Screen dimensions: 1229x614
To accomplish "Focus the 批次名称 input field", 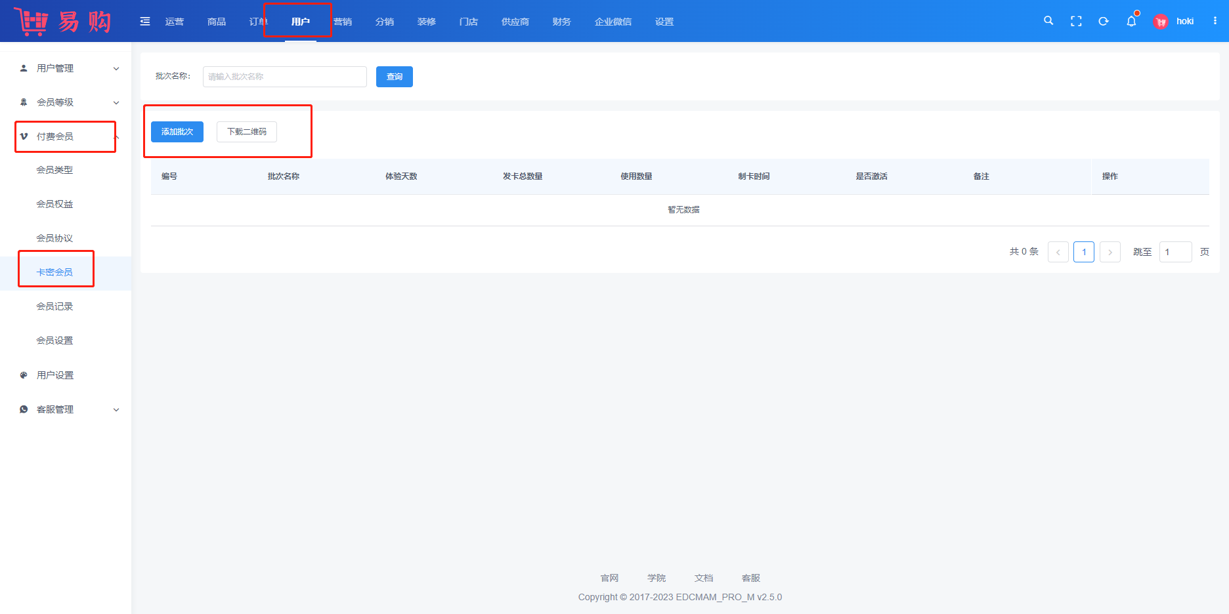I will click(284, 77).
